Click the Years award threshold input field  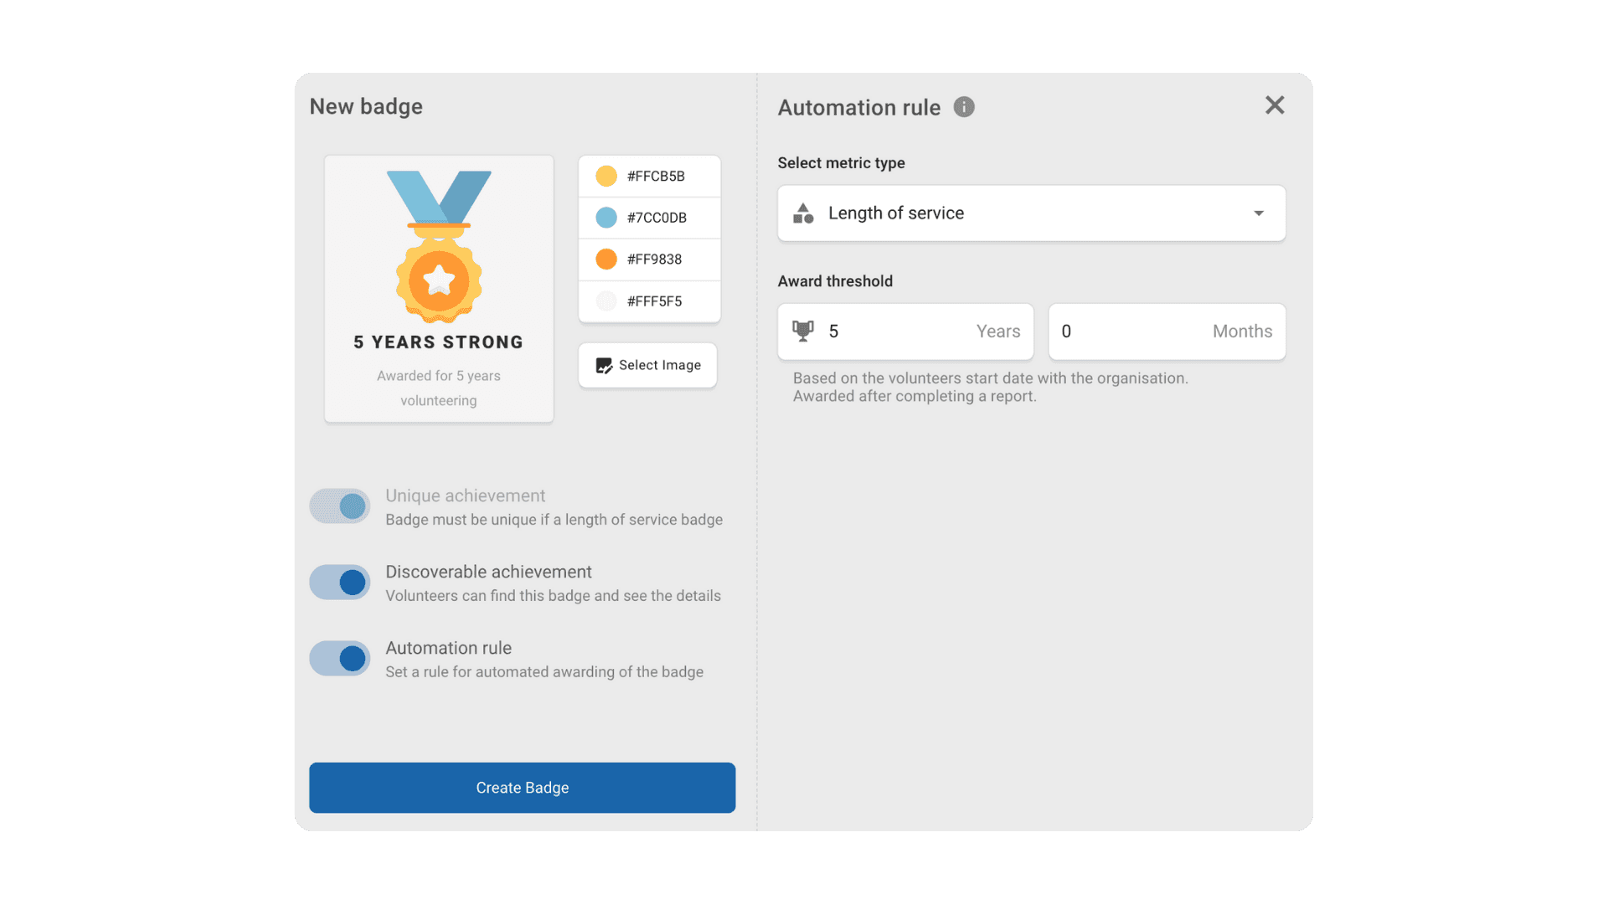coord(904,331)
